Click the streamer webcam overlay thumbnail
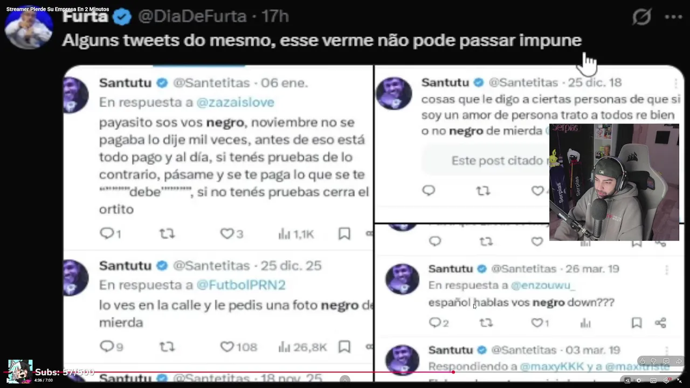This screenshot has height=388, width=690. [614, 182]
